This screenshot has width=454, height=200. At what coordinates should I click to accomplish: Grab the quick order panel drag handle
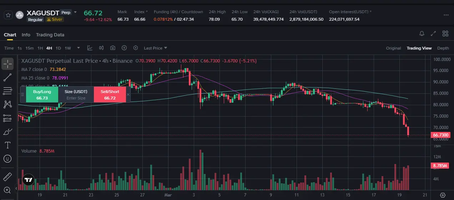pyautogui.click(x=22, y=94)
